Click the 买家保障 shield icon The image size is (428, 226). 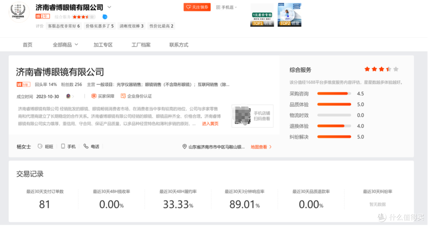(94, 96)
